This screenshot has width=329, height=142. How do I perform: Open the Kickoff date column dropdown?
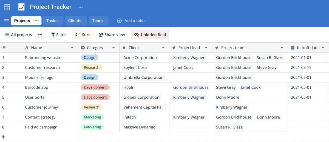(323, 48)
